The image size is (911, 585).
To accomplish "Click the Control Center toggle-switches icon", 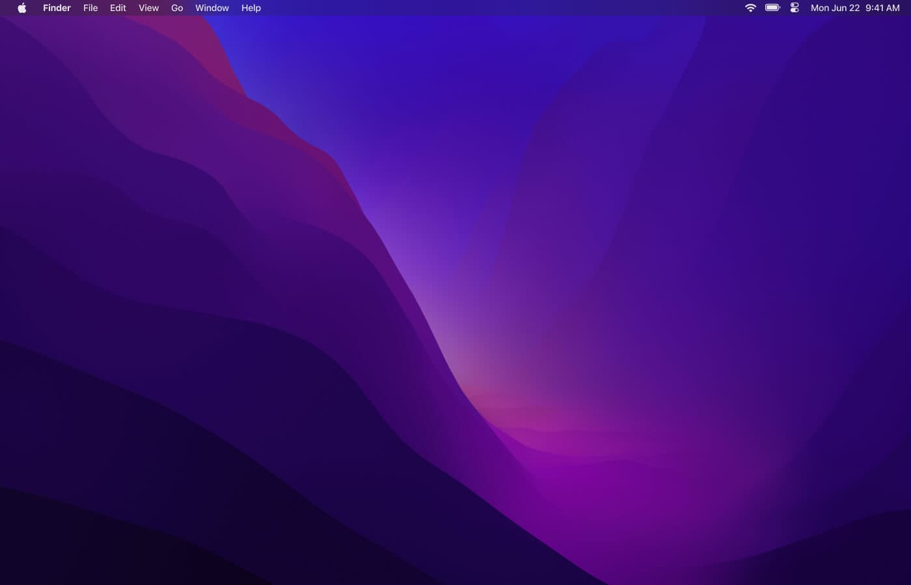I will 795,8.
